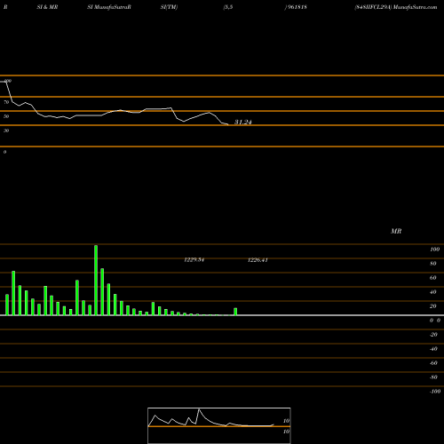Click the MunafaSutra.com symbol header text
444x444 pixels.
pos(396,7)
